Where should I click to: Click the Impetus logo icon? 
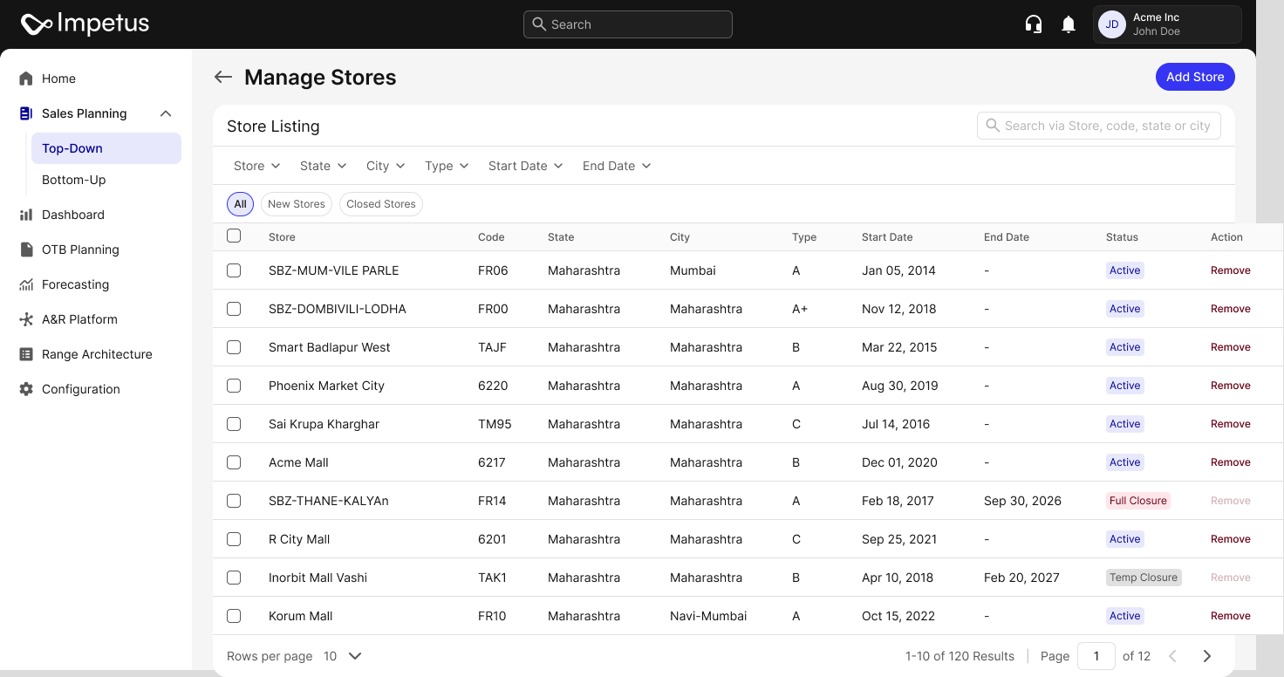click(37, 24)
